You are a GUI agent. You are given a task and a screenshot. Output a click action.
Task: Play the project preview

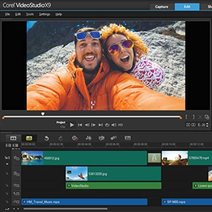[x=72, y=125]
